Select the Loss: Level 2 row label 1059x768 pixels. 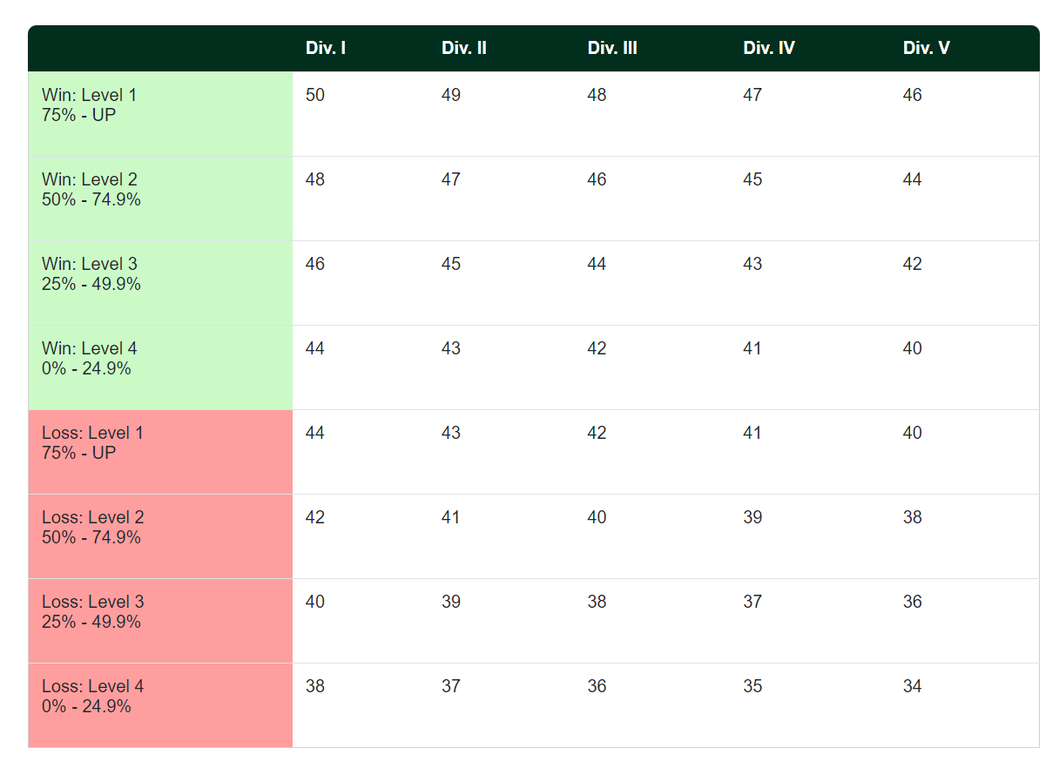(x=92, y=527)
